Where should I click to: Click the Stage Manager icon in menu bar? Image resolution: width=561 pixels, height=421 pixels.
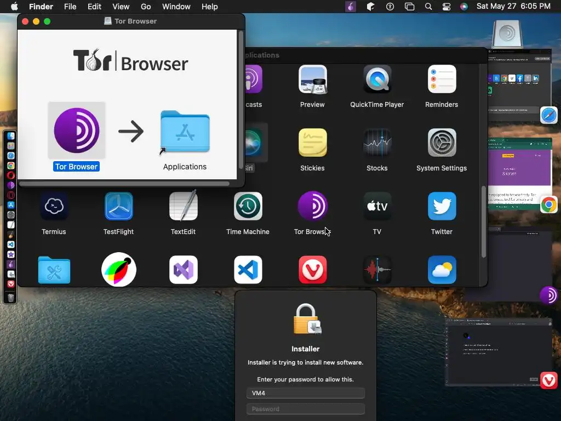pyautogui.click(x=409, y=7)
